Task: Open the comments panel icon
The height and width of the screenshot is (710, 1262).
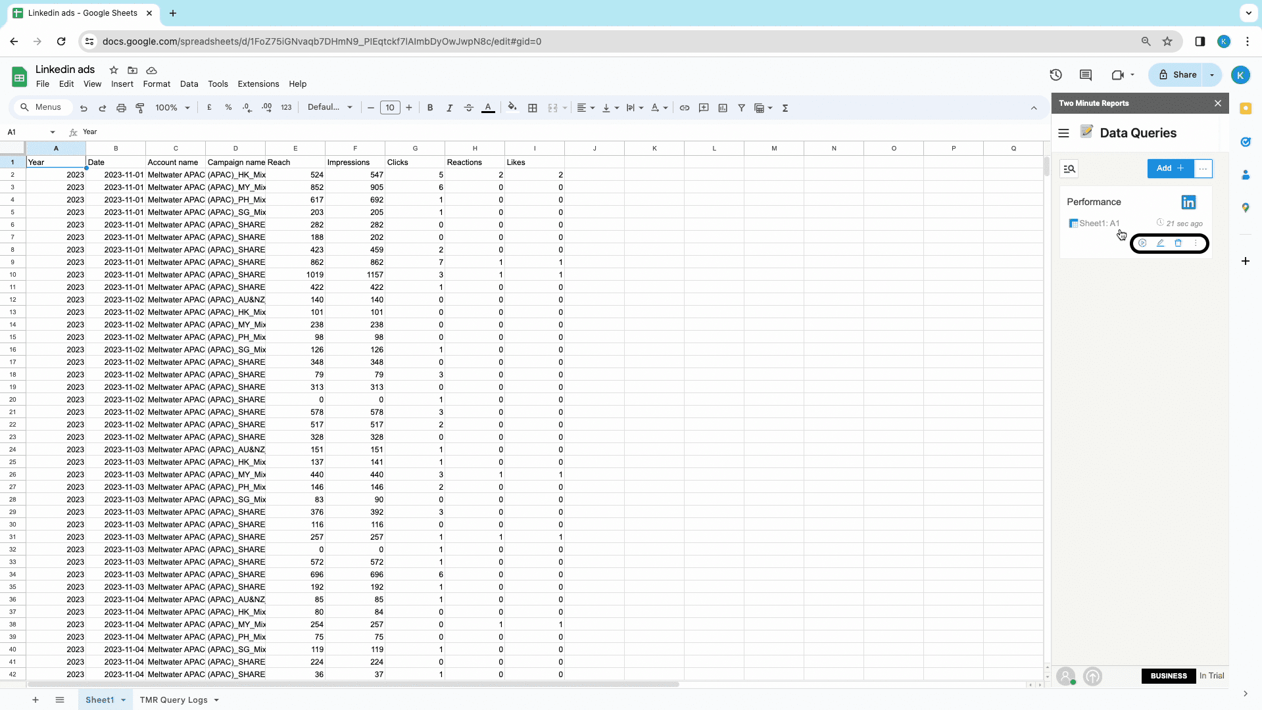Action: (x=1086, y=75)
